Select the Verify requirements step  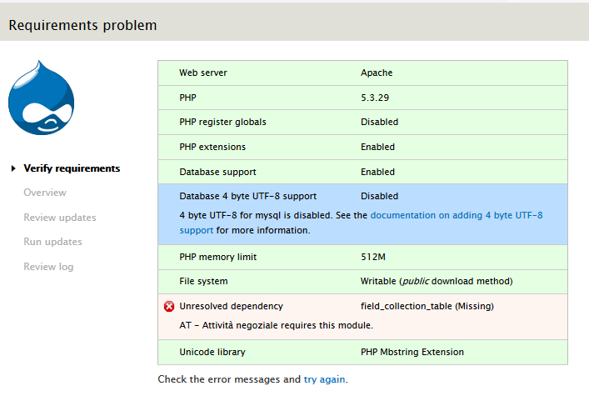[x=72, y=168]
